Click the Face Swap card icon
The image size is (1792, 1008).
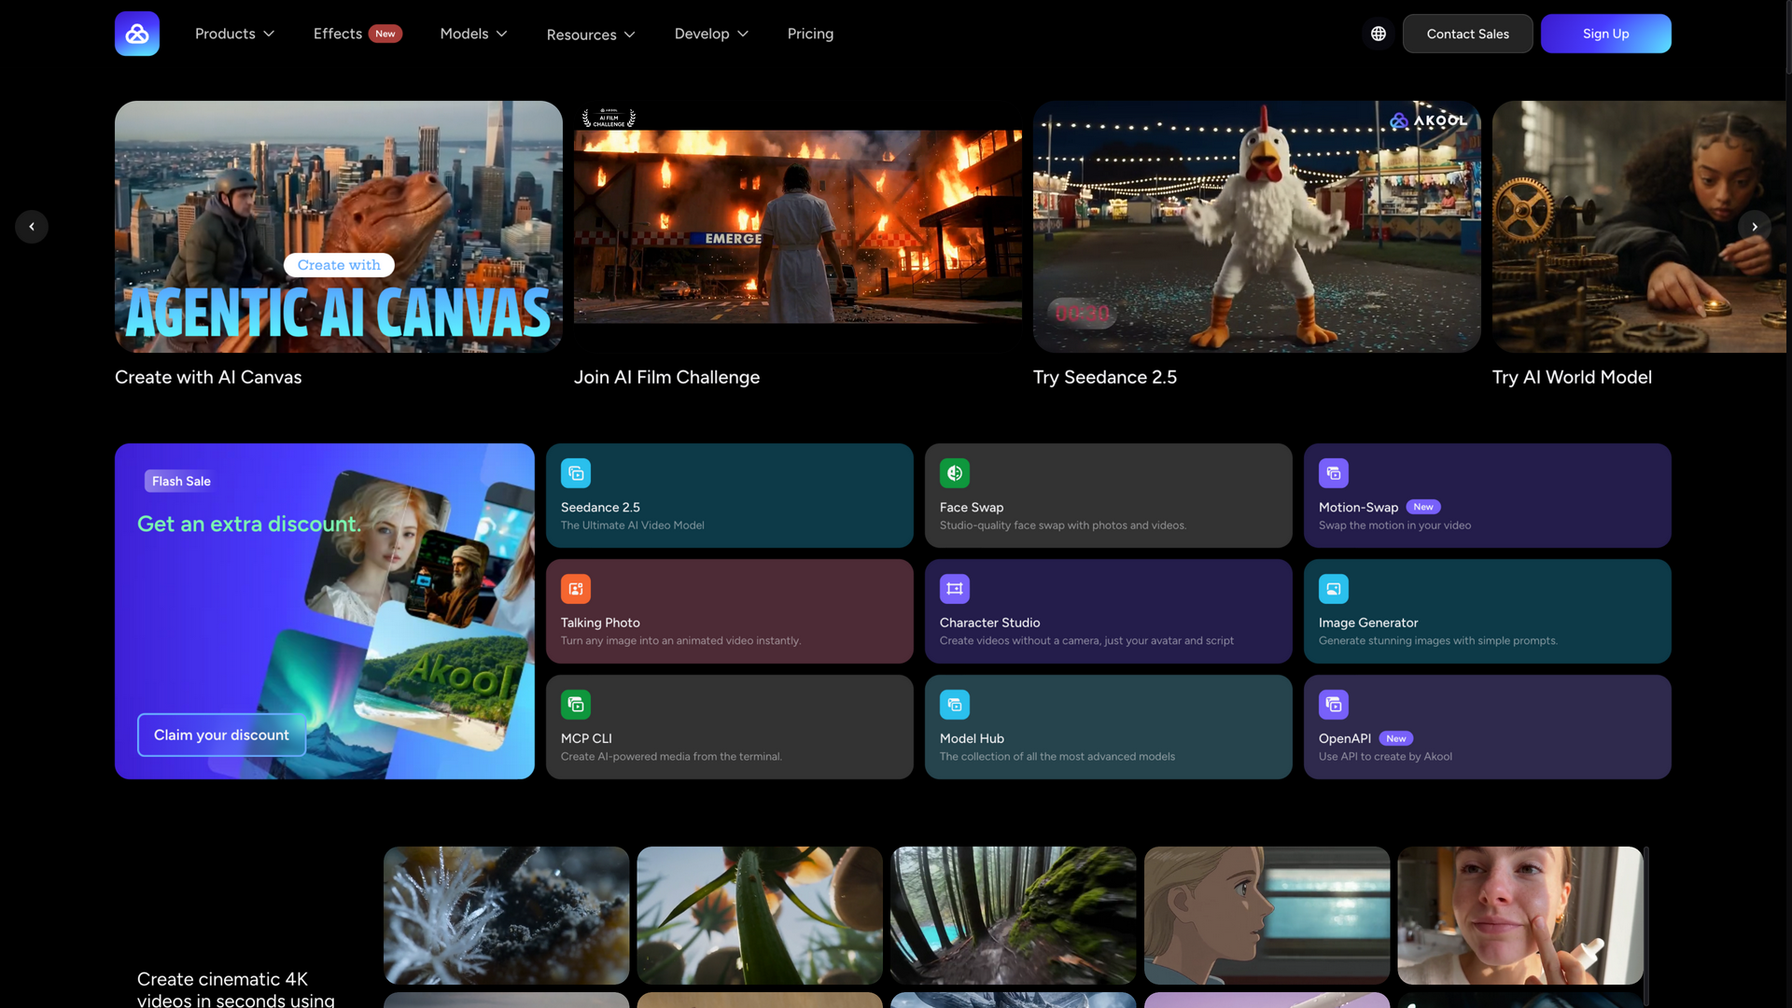tap(955, 473)
